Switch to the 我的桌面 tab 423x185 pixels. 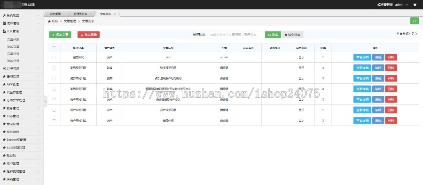point(55,14)
